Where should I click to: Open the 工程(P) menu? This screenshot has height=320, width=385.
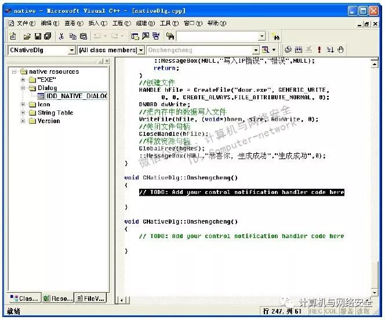(122, 23)
